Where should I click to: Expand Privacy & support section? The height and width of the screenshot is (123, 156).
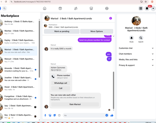point(136,65)
